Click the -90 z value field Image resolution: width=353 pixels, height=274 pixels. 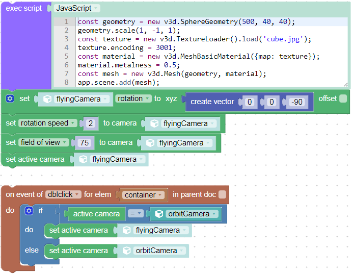point(297,102)
